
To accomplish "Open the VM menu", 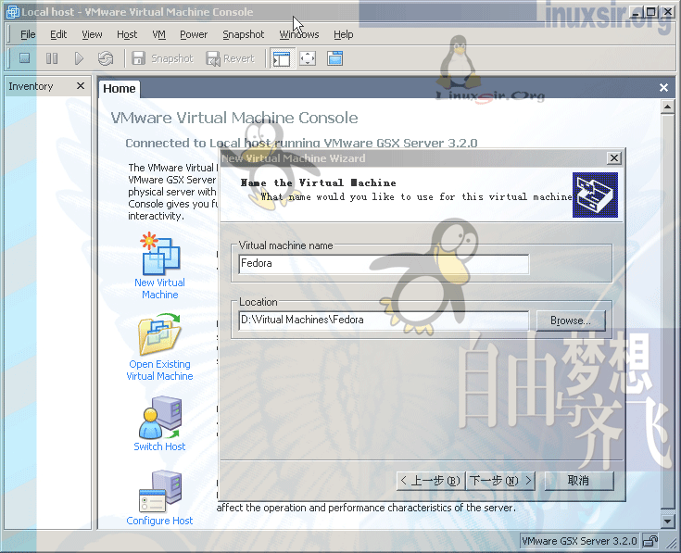I will [x=159, y=34].
